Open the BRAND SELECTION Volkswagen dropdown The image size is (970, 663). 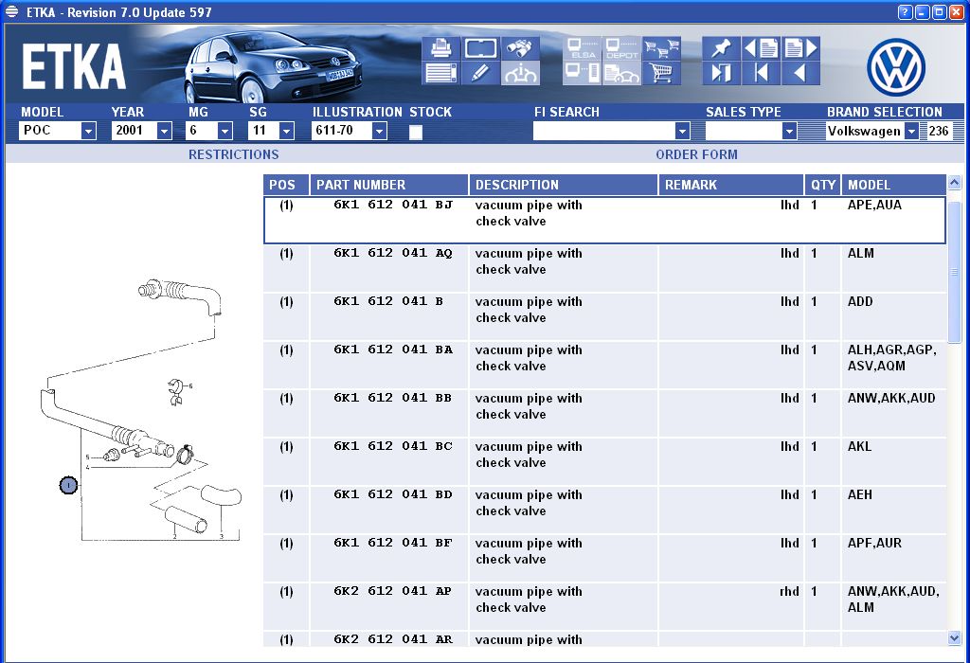pos(911,132)
